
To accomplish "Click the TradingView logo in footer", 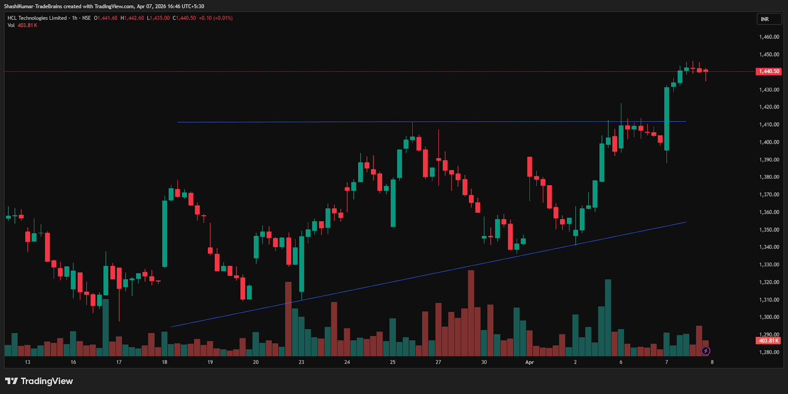I will tap(39, 381).
